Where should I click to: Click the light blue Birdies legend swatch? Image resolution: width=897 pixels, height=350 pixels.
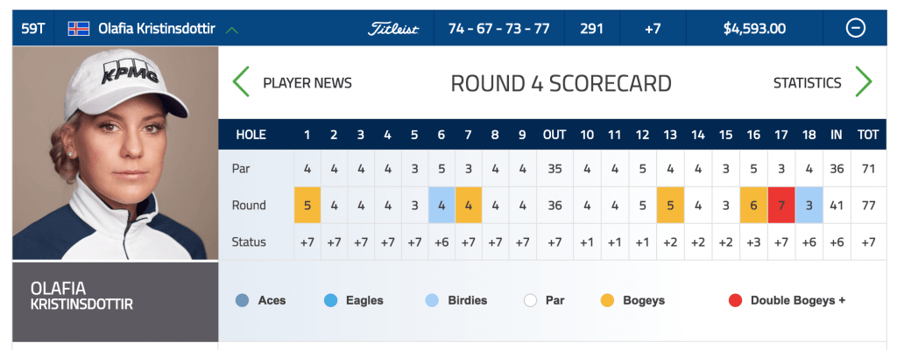tap(432, 300)
